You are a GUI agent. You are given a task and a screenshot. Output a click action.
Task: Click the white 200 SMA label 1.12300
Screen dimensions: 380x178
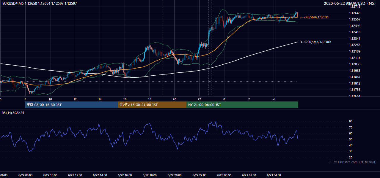315,42
